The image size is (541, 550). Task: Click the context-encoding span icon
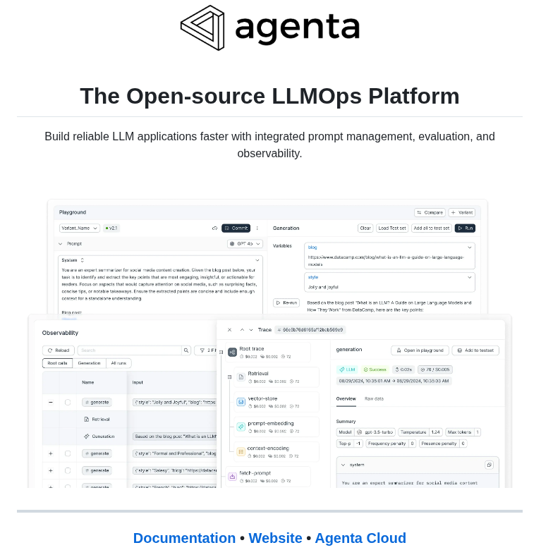pos(241,452)
